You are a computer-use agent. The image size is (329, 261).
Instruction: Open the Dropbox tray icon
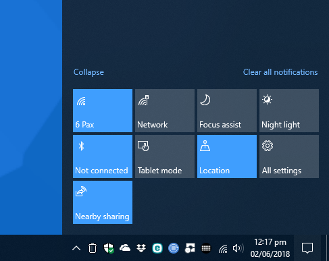141,248
